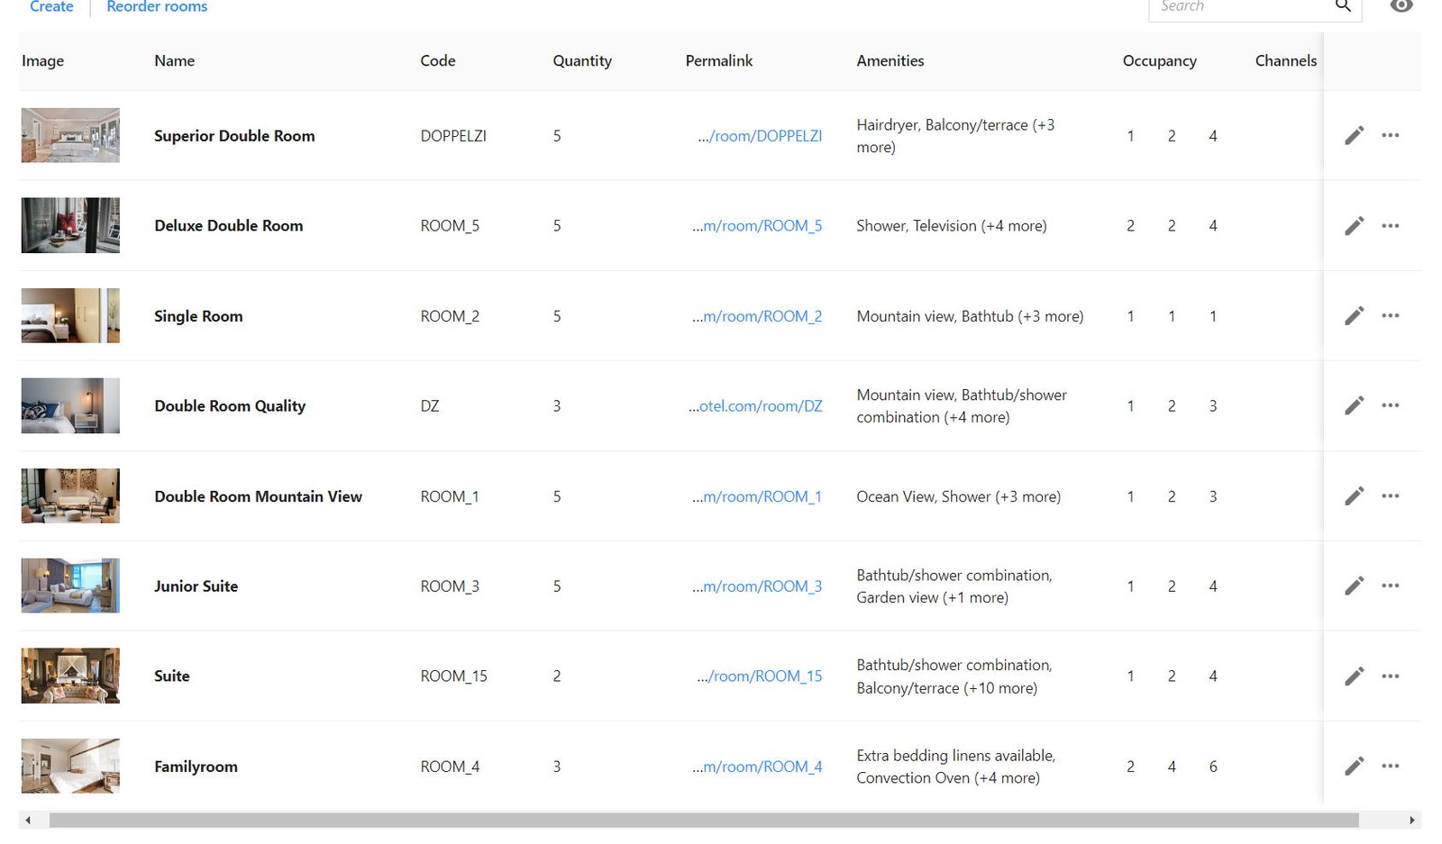Open the ROOM_4 permalink
1442x844 pixels.
(757, 767)
